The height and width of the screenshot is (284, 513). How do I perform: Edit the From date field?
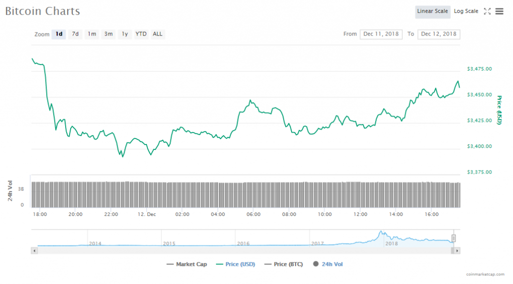381,34
